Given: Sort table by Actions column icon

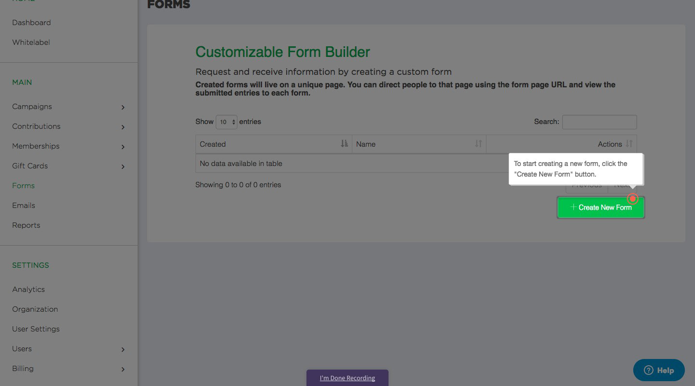Looking at the screenshot, I should pyautogui.click(x=629, y=144).
